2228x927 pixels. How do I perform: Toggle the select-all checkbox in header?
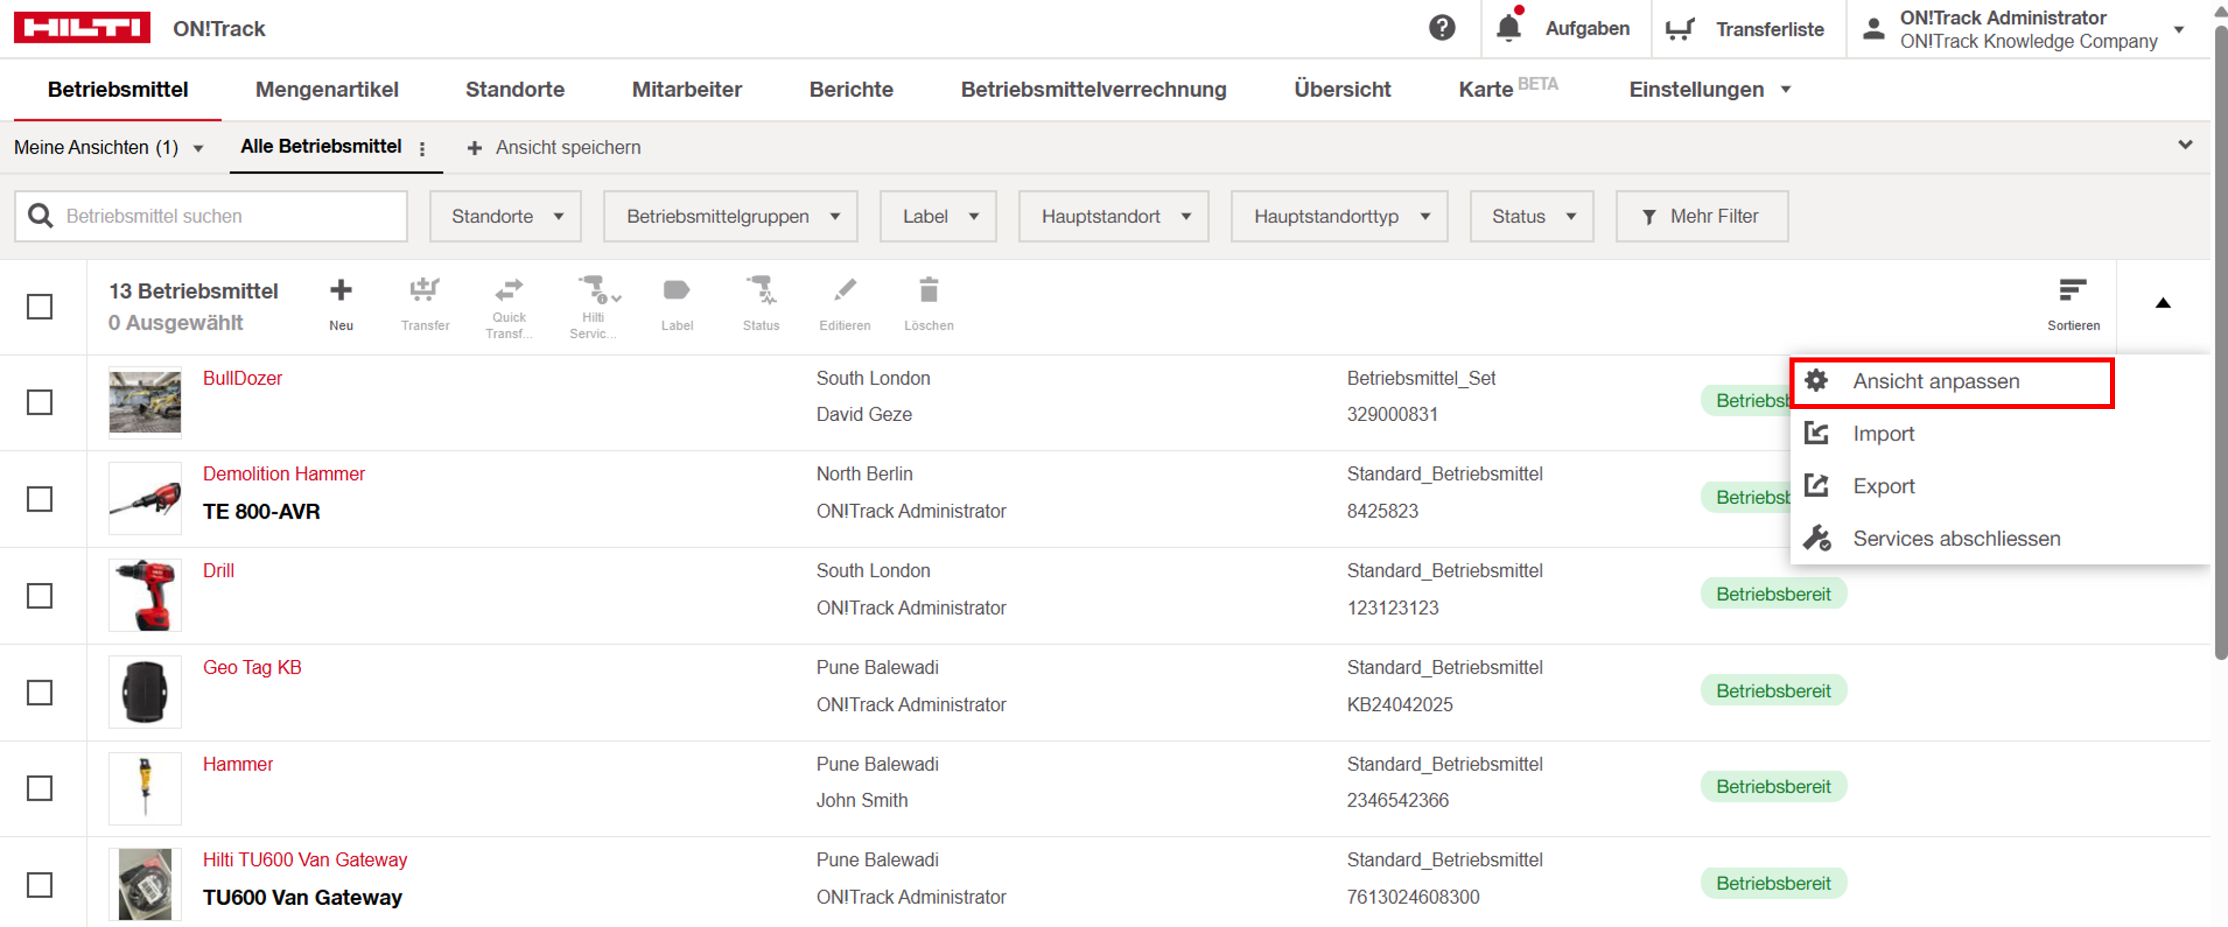click(40, 306)
